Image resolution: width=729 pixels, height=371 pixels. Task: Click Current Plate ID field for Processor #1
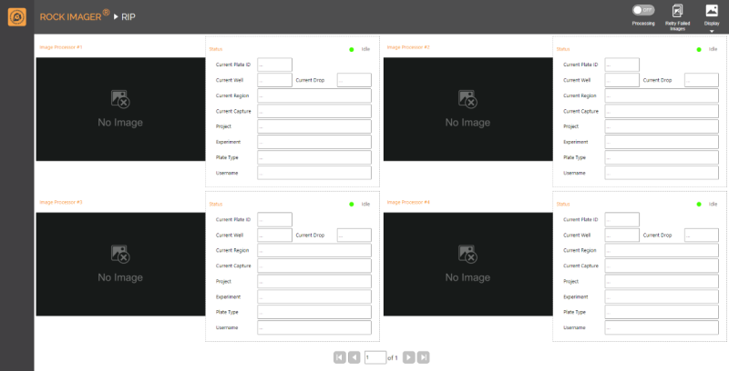tap(274, 65)
